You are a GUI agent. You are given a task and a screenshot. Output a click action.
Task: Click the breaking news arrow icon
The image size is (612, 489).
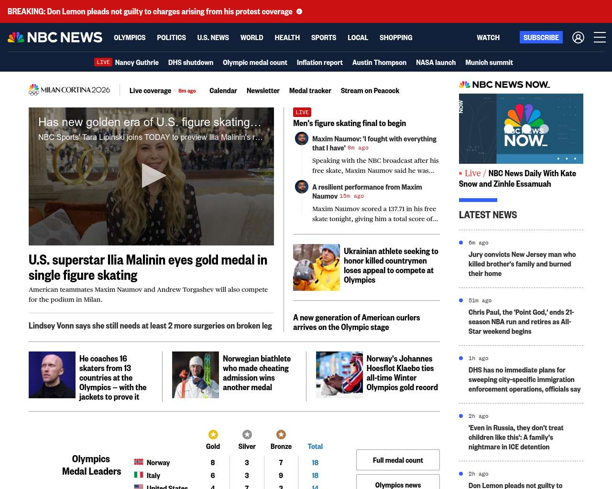299,11
